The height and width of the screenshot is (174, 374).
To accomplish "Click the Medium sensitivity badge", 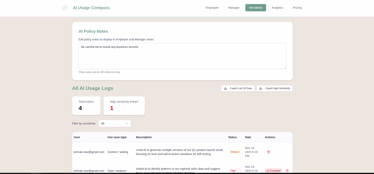I will click(x=235, y=152).
